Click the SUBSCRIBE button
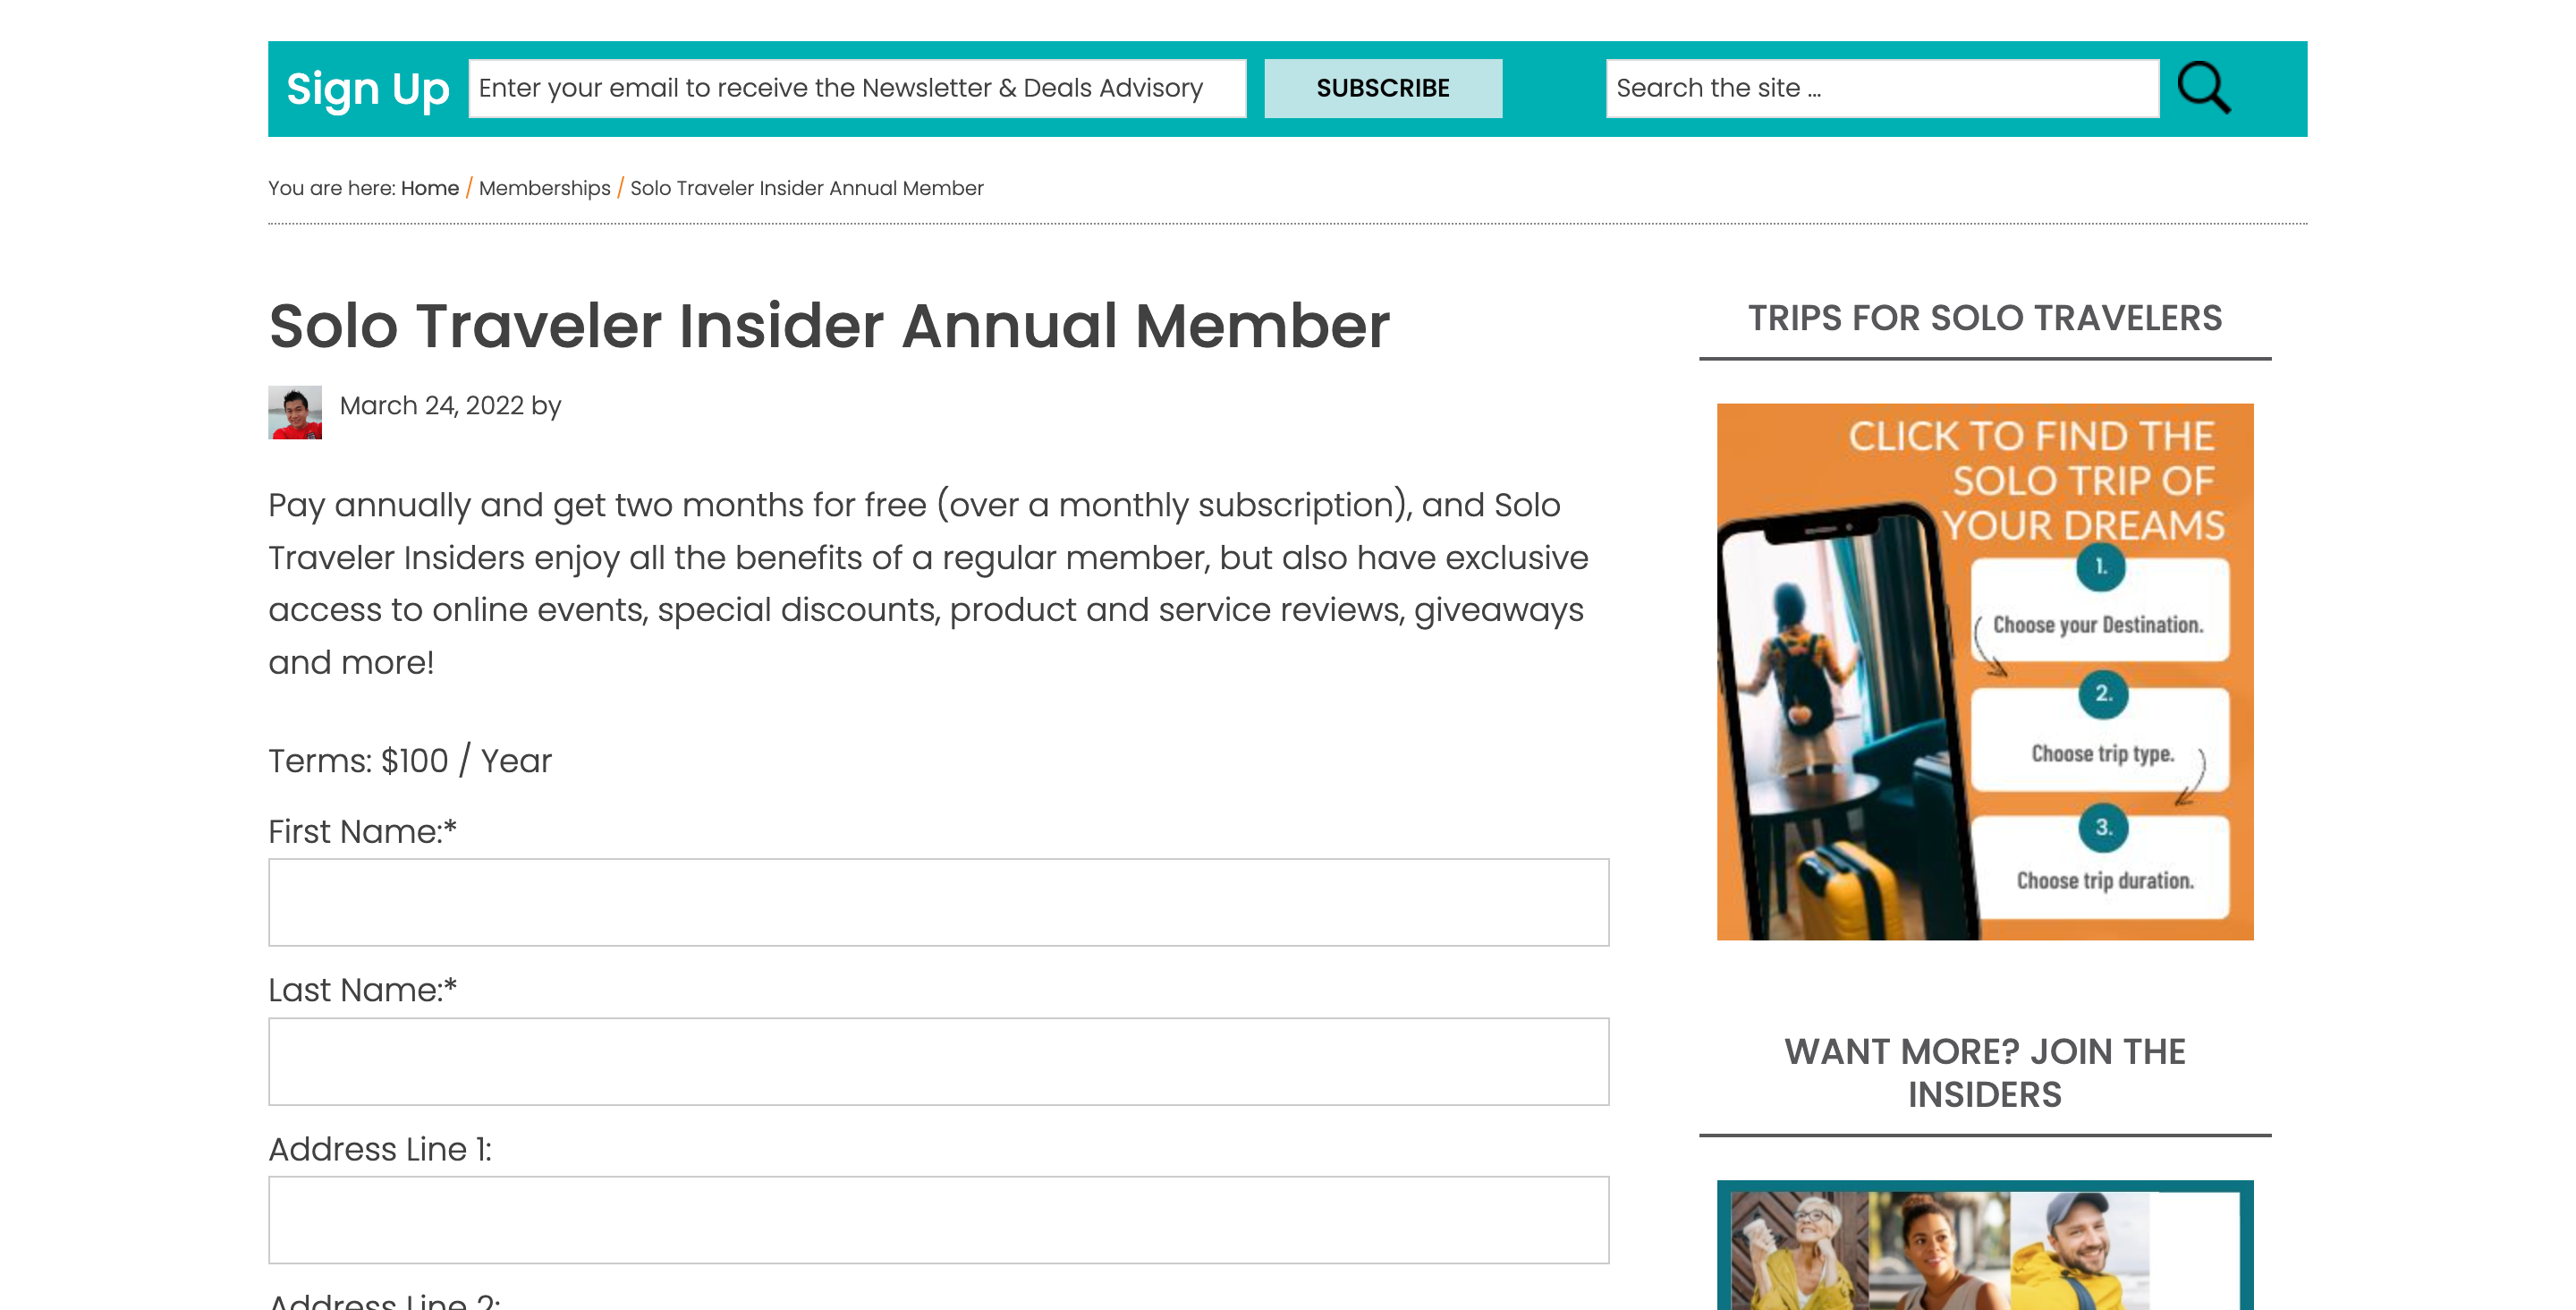2576x1310 pixels. pos(1382,89)
